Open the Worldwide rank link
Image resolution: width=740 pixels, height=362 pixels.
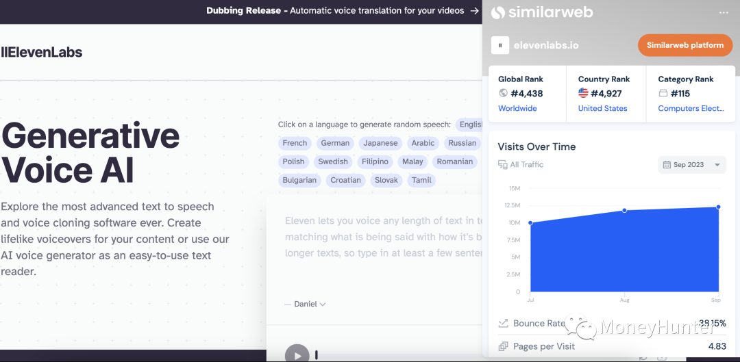click(517, 108)
